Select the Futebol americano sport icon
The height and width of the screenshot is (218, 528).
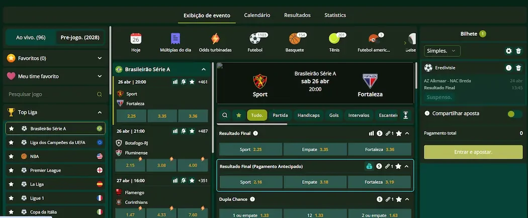[374, 39]
